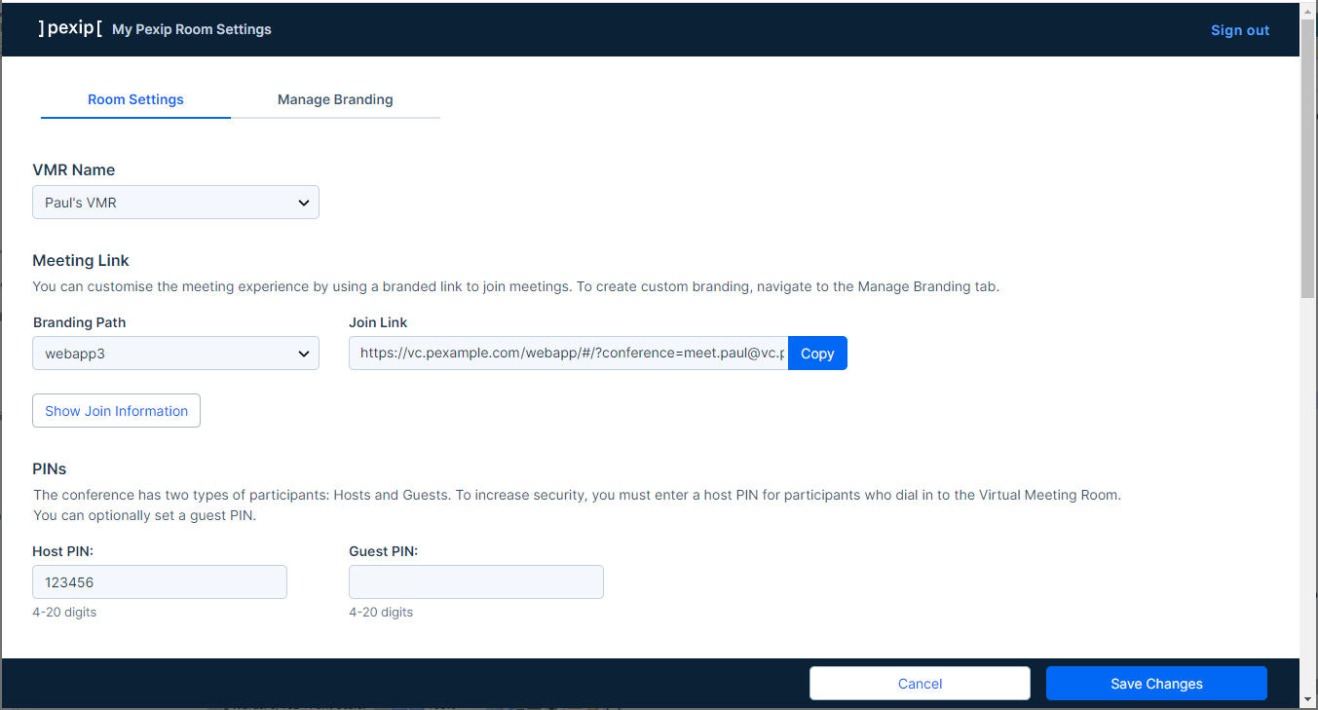Click the My Pexip Room Settings title
This screenshot has height=710, width=1318.
point(192,29)
